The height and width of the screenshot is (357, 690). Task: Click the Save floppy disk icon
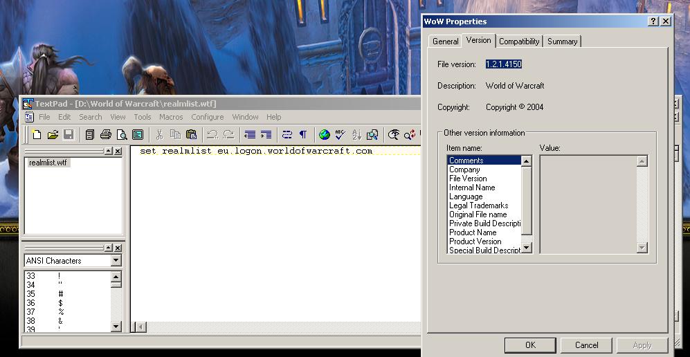click(69, 134)
